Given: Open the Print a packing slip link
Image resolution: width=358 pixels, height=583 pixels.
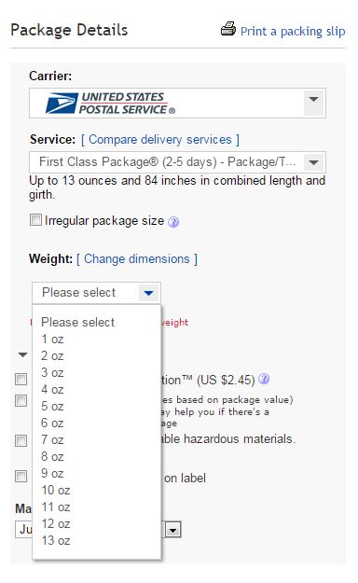Looking at the screenshot, I should pyautogui.click(x=293, y=31).
